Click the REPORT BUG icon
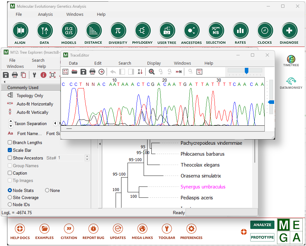This screenshot has height=246, width=306. [93, 229]
